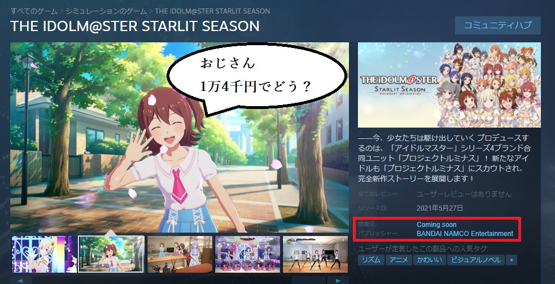Click the Starlit Season header capsule image
This screenshot has width=555, height=284.
(x=449, y=85)
